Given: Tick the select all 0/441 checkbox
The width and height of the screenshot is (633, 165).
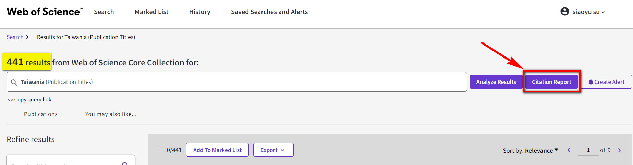Looking at the screenshot, I should point(160,150).
